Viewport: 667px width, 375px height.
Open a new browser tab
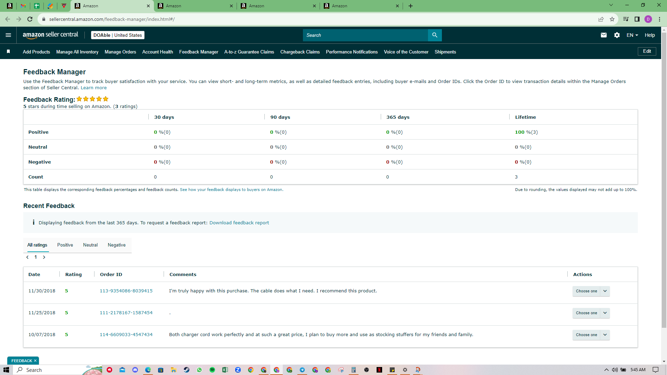[411, 6]
